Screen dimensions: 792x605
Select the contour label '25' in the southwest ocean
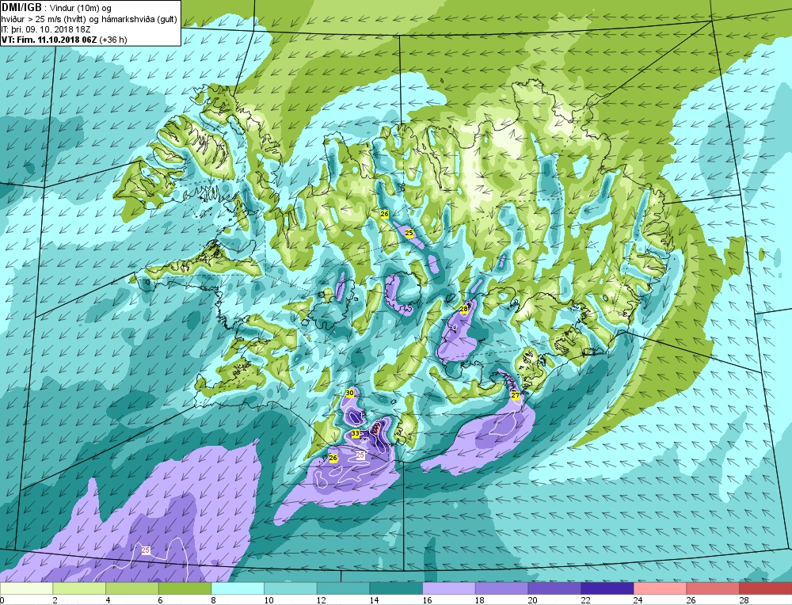click(146, 550)
